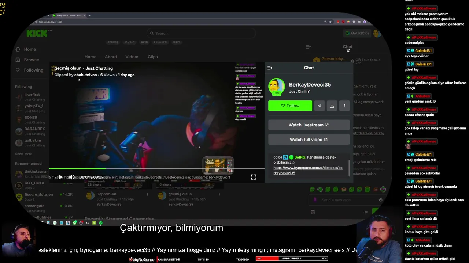Open Xbox app from the Windows taskbar
This screenshot has height=263, width=469.
point(75,223)
